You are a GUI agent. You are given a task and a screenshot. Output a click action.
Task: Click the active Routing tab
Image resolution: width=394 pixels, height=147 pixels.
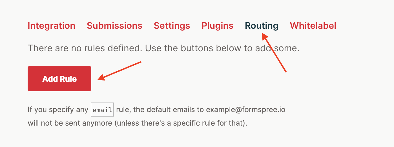[x=262, y=26]
